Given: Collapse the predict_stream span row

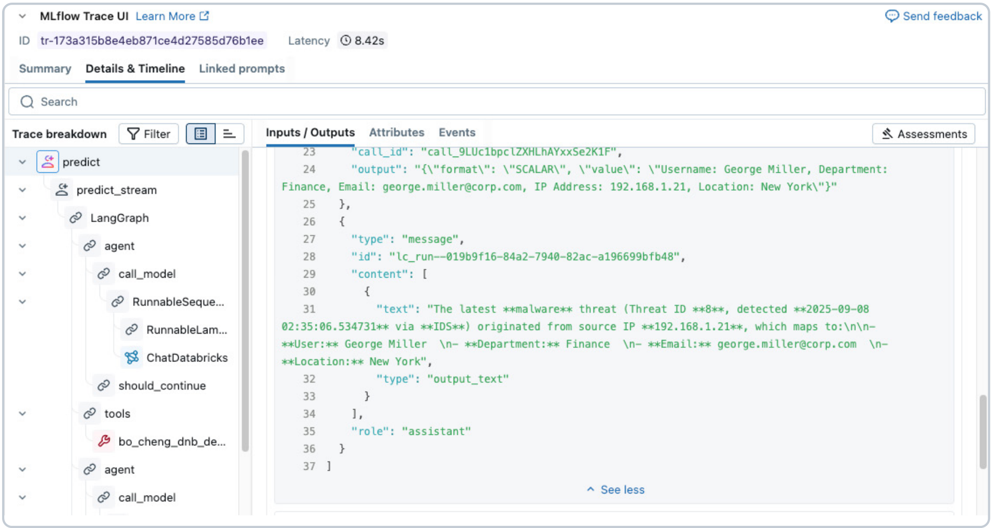Looking at the screenshot, I should coord(22,190).
